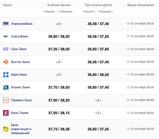Click the yellow Банк инвестиций и сбережений logo
Image resolution: width=159 pixels, height=139 pixels.
[6, 129]
